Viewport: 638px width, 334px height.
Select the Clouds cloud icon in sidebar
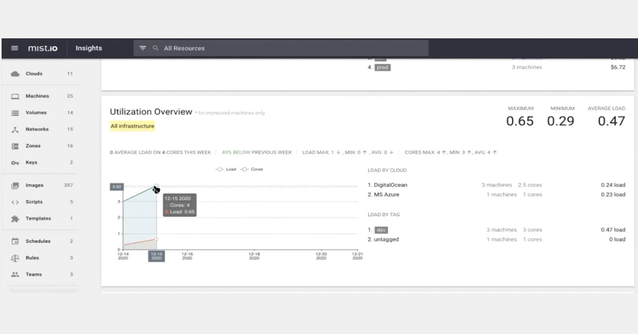point(14,73)
